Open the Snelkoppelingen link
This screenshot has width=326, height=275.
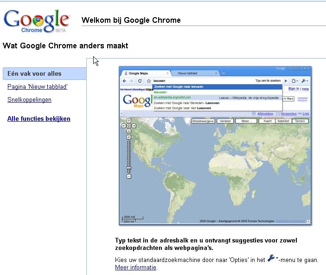tap(29, 99)
